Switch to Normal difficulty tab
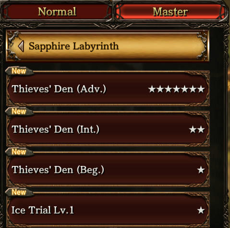This screenshot has height=228, width=230. [57, 12]
